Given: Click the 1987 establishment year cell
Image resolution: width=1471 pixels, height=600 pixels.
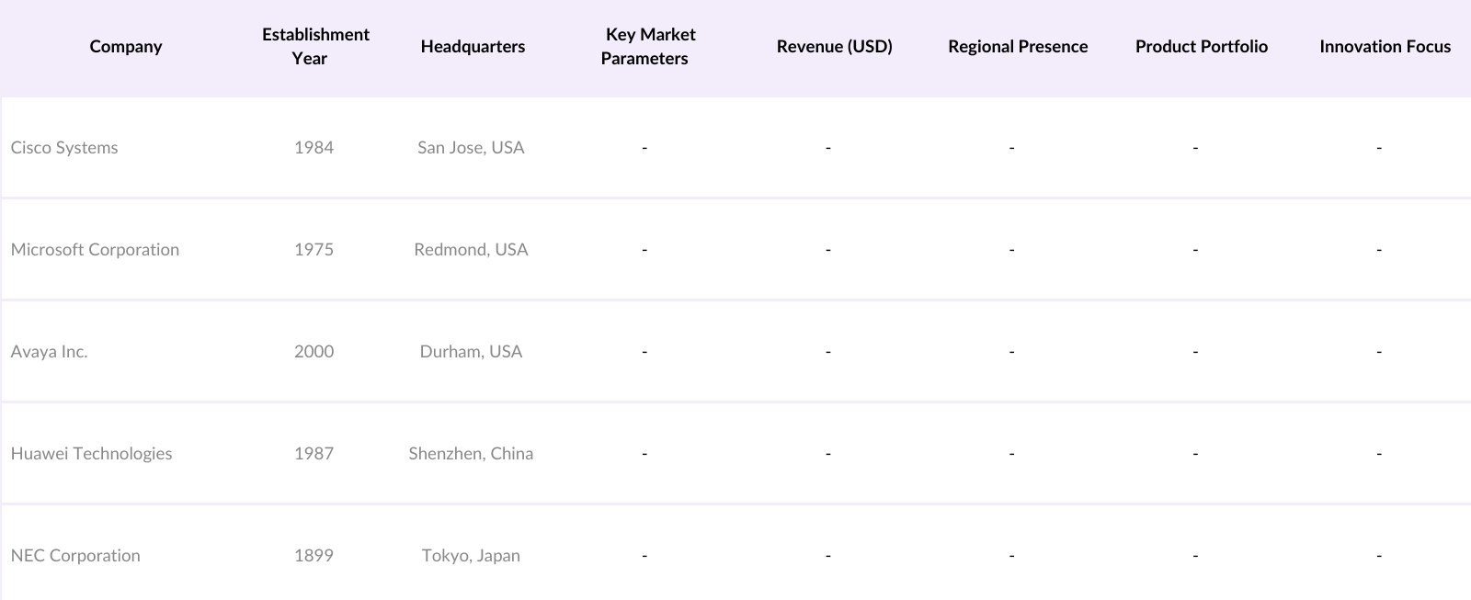Looking at the screenshot, I should tap(314, 454).
